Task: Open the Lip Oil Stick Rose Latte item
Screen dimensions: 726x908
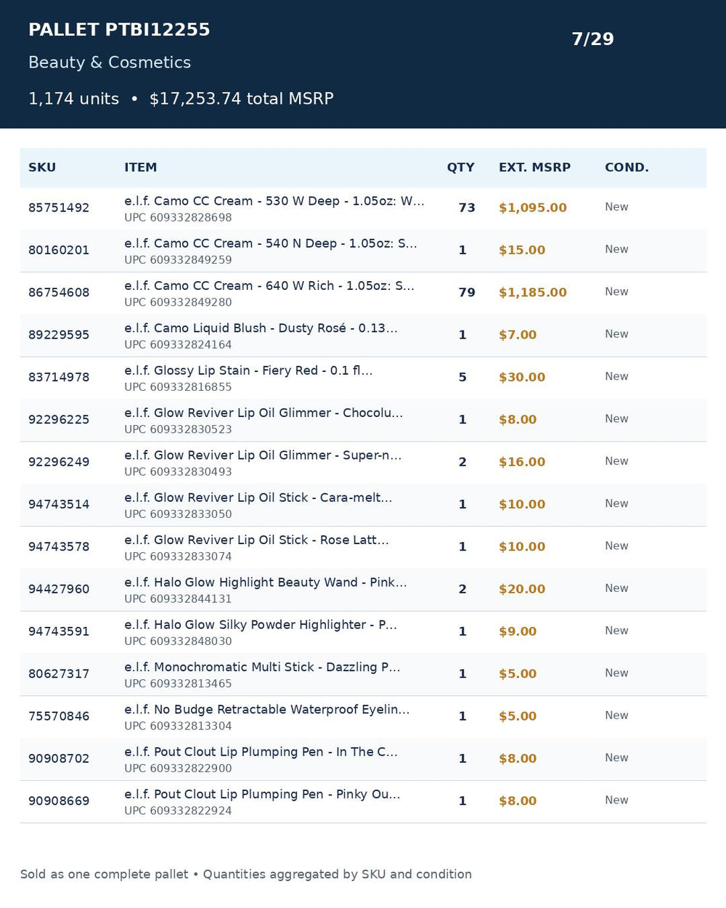Action: pyautogui.click(x=256, y=540)
